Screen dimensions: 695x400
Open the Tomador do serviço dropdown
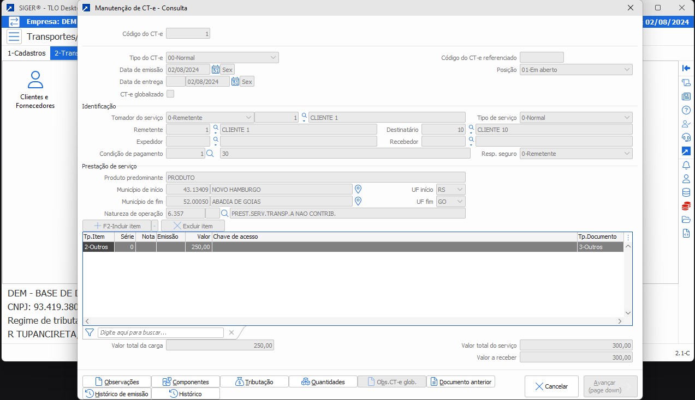point(248,118)
